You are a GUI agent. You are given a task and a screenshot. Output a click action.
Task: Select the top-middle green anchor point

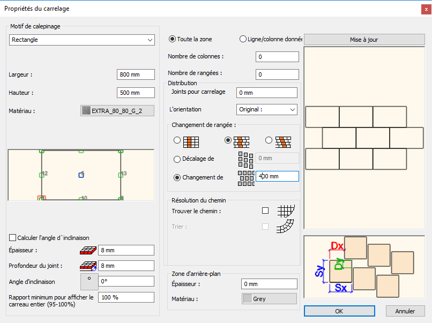81,151
